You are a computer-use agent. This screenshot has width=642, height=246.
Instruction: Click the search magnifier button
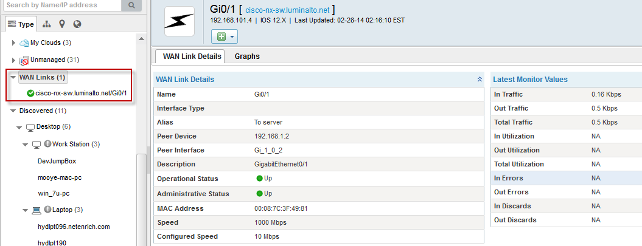(131, 5)
